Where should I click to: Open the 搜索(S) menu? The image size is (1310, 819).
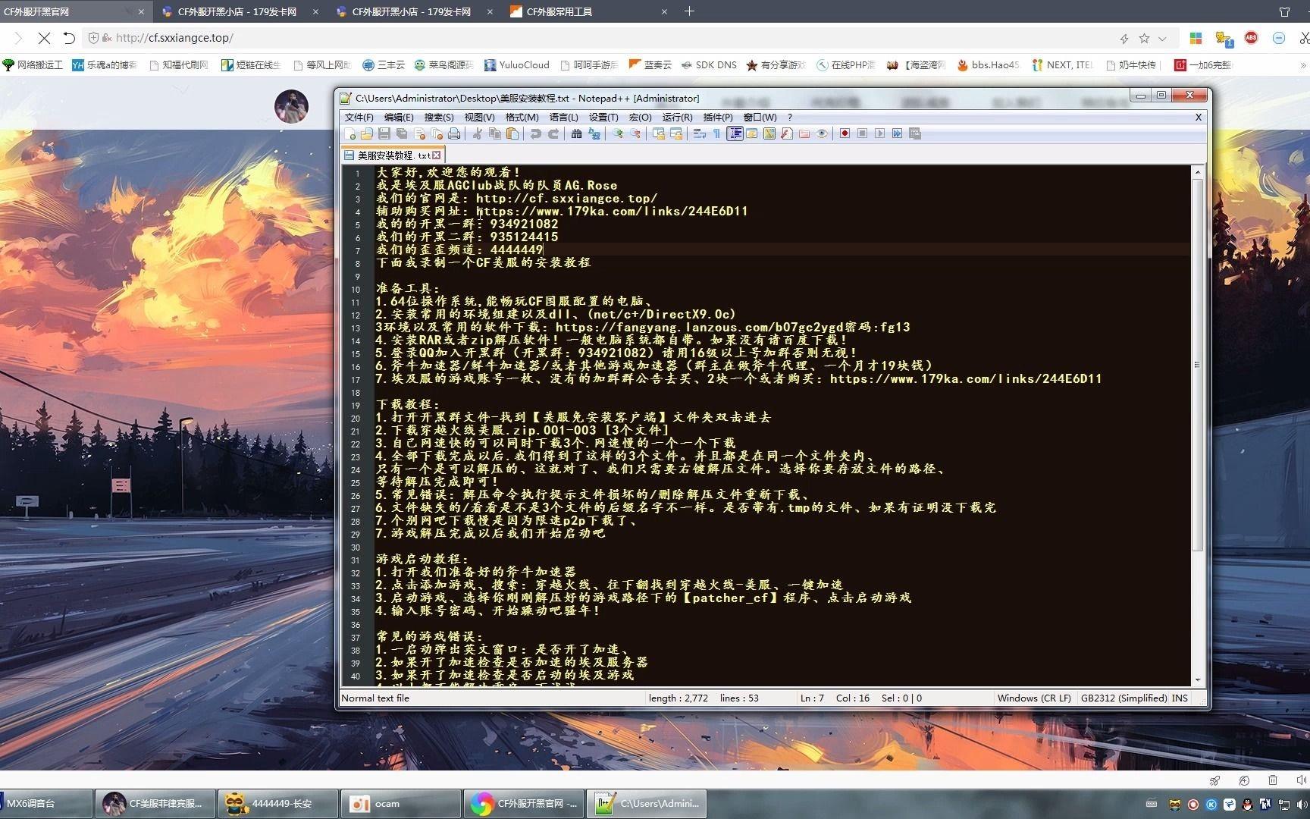(439, 118)
